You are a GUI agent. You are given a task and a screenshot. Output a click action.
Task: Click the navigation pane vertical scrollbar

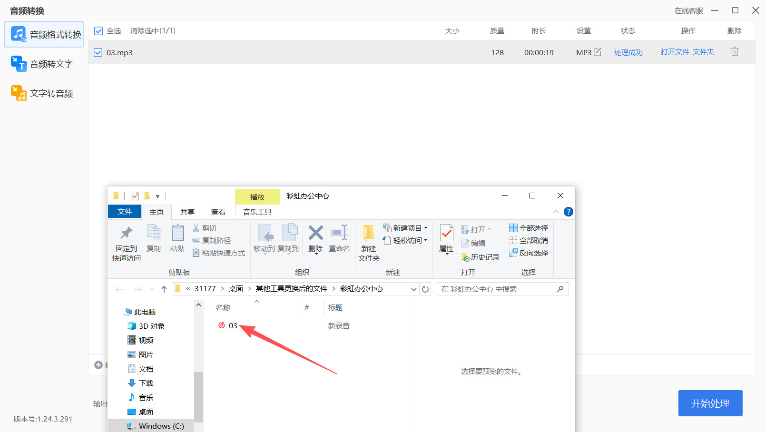click(198, 397)
